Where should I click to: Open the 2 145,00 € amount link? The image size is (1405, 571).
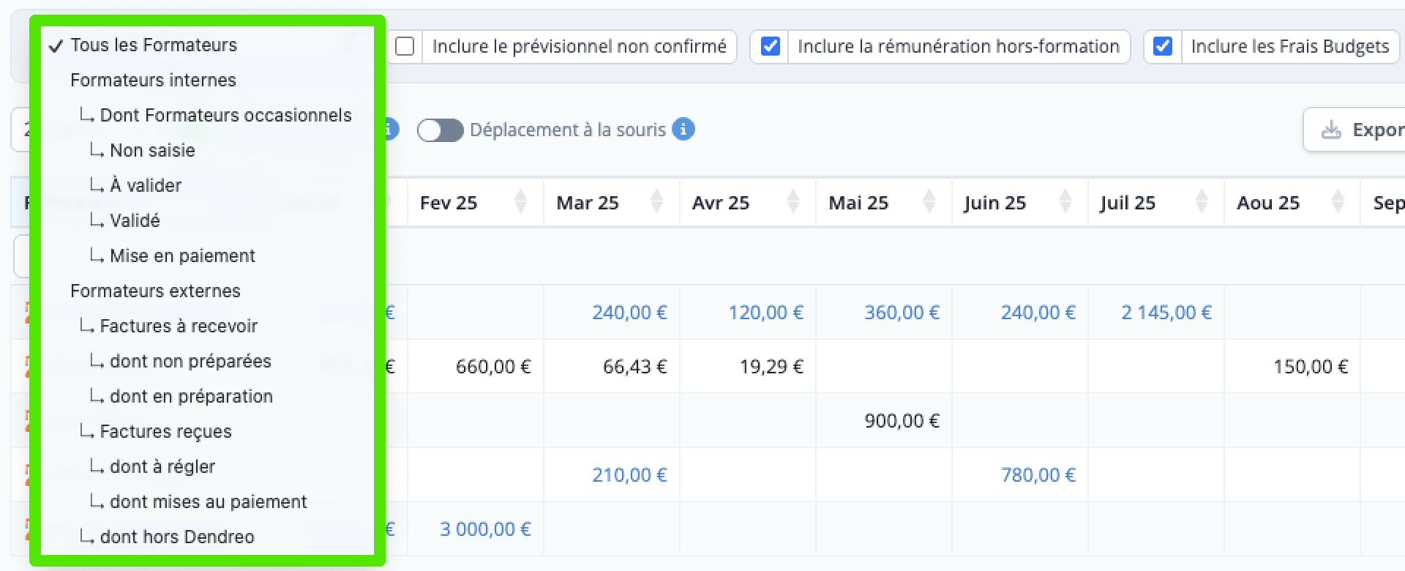click(1166, 313)
